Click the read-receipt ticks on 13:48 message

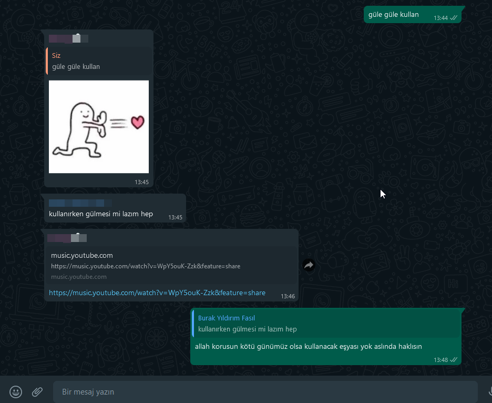click(454, 360)
